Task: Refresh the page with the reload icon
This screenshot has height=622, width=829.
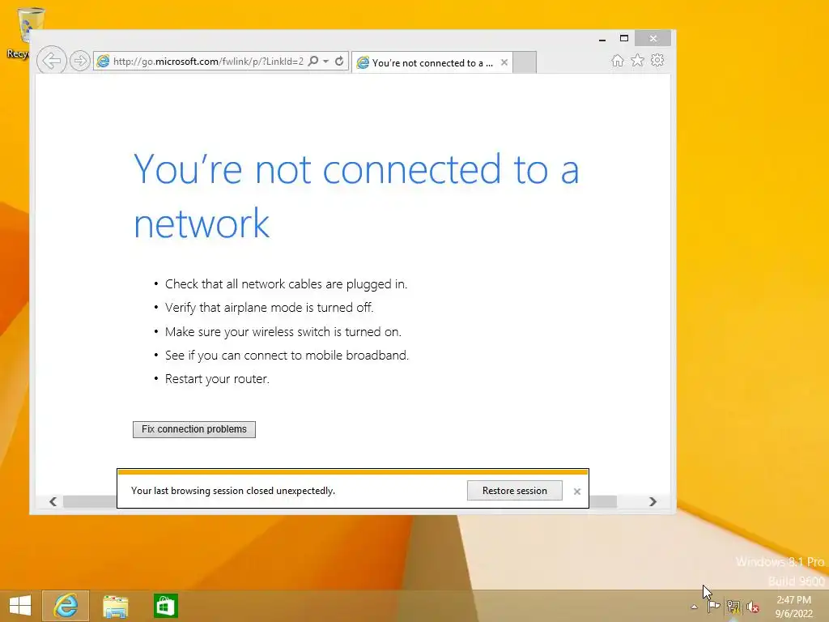Action: point(339,61)
